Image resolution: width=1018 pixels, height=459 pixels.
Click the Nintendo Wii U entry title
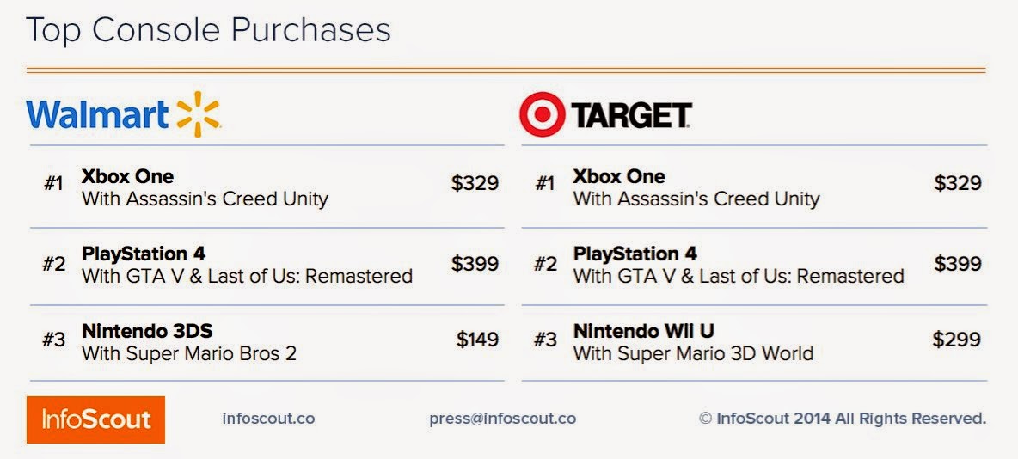pyautogui.click(x=644, y=331)
